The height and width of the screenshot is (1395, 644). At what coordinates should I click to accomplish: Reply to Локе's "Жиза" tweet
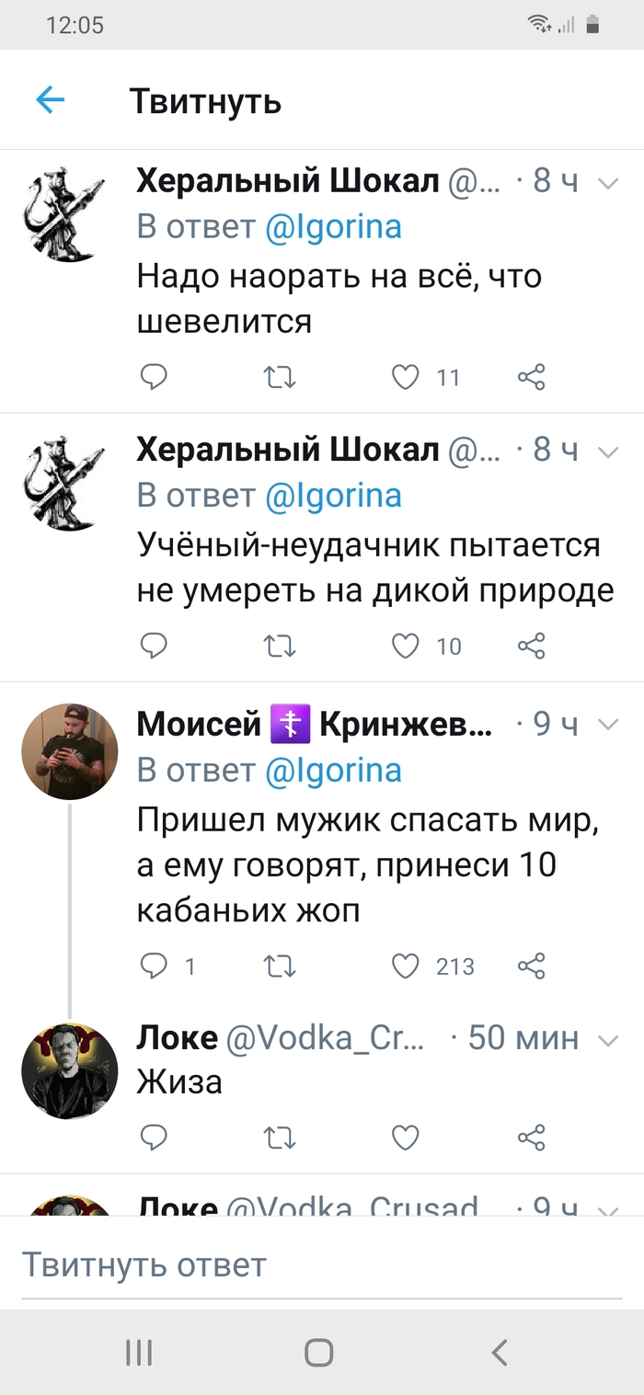153,1138
